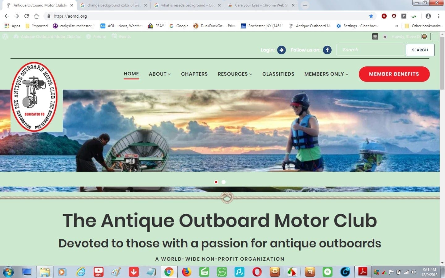This screenshot has height=278, width=445.
Task: Reload the page in Chrome
Action: (x=27, y=16)
